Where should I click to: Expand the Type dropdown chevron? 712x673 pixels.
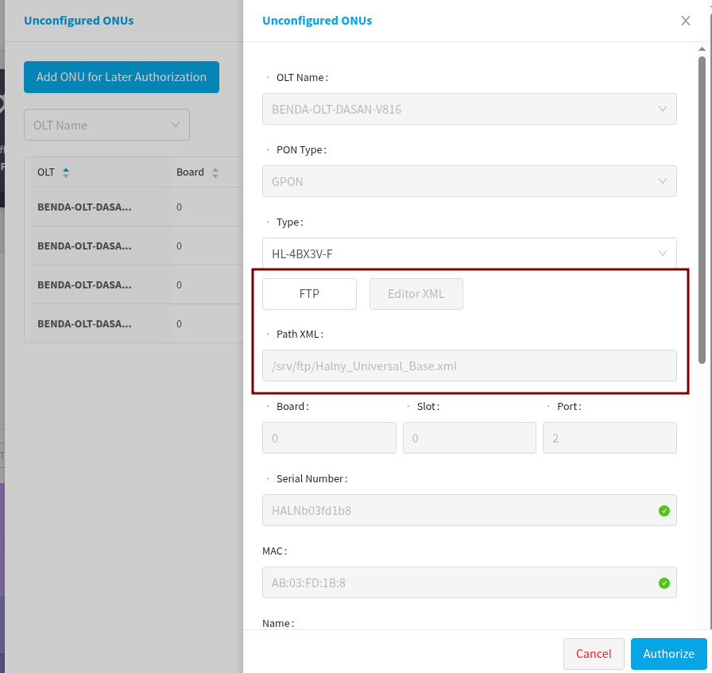[x=663, y=253]
